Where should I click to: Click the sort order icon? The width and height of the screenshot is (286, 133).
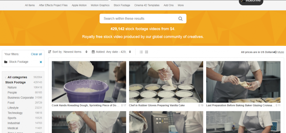click(50, 52)
